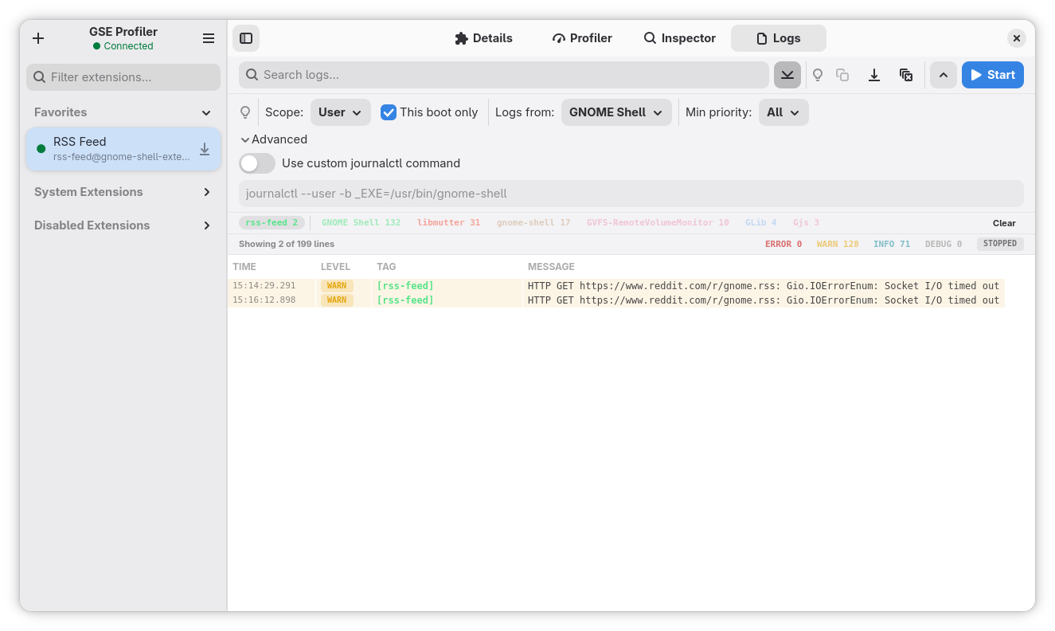Collapse filter options with up chevron
Image resolution: width=1055 pixels, height=631 pixels.
pos(944,75)
